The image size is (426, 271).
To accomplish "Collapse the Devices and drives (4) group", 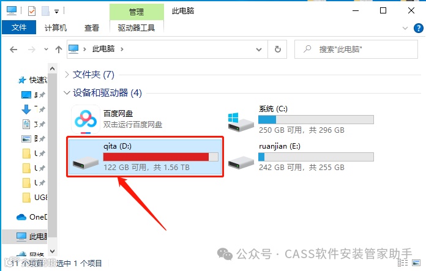I will 67,93.
